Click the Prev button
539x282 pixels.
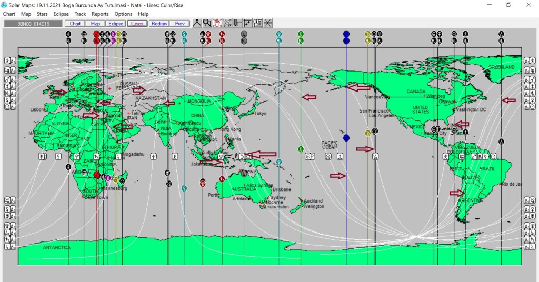click(179, 24)
